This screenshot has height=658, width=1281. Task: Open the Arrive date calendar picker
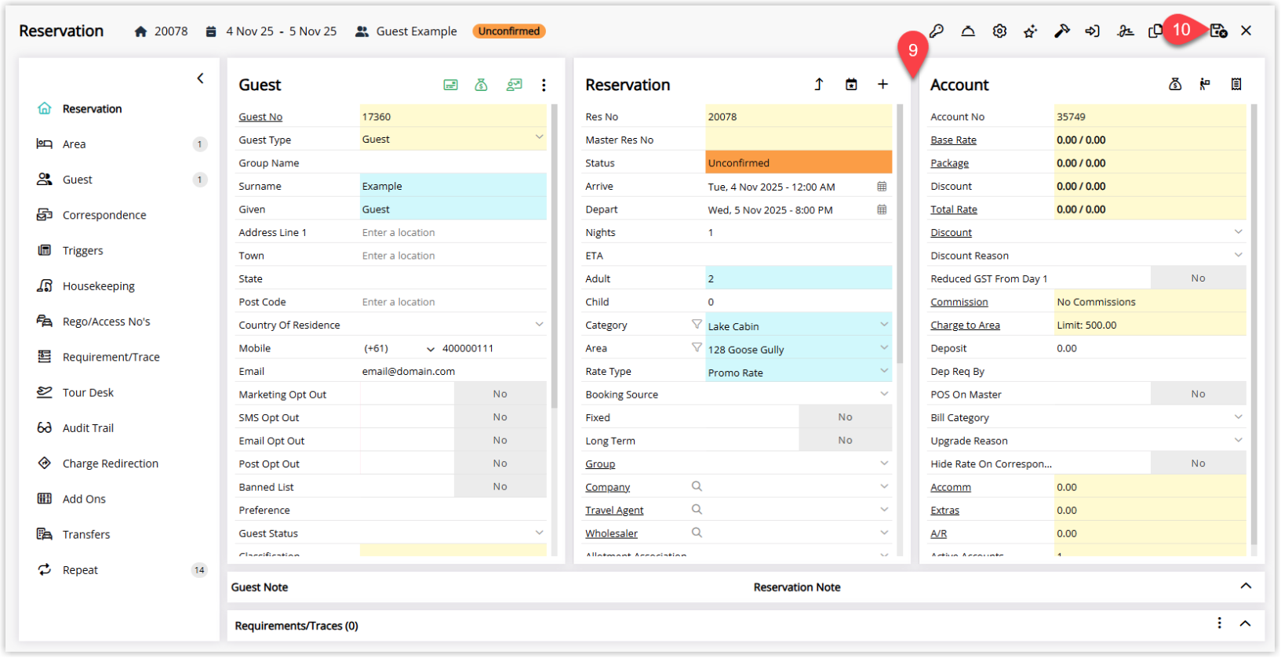tap(882, 187)
